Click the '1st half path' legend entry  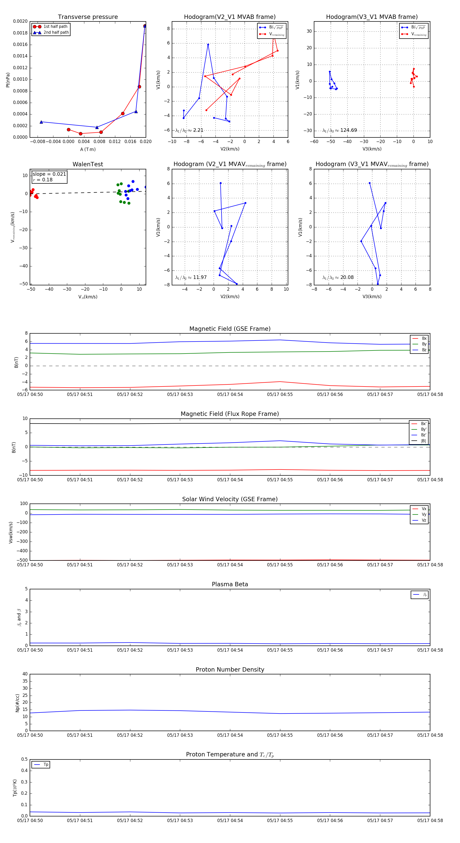[50, 27]
